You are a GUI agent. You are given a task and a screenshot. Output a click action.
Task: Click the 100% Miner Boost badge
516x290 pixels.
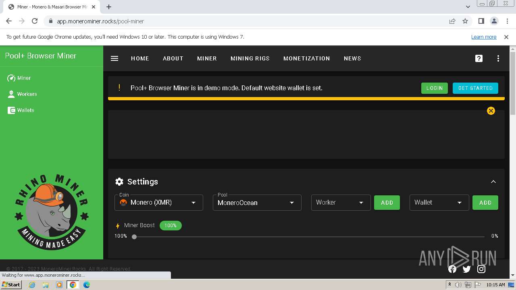pyautogui.click(x=171, y=226)
